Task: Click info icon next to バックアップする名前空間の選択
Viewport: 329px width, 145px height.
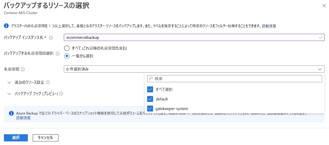Action: coord(58,54)
